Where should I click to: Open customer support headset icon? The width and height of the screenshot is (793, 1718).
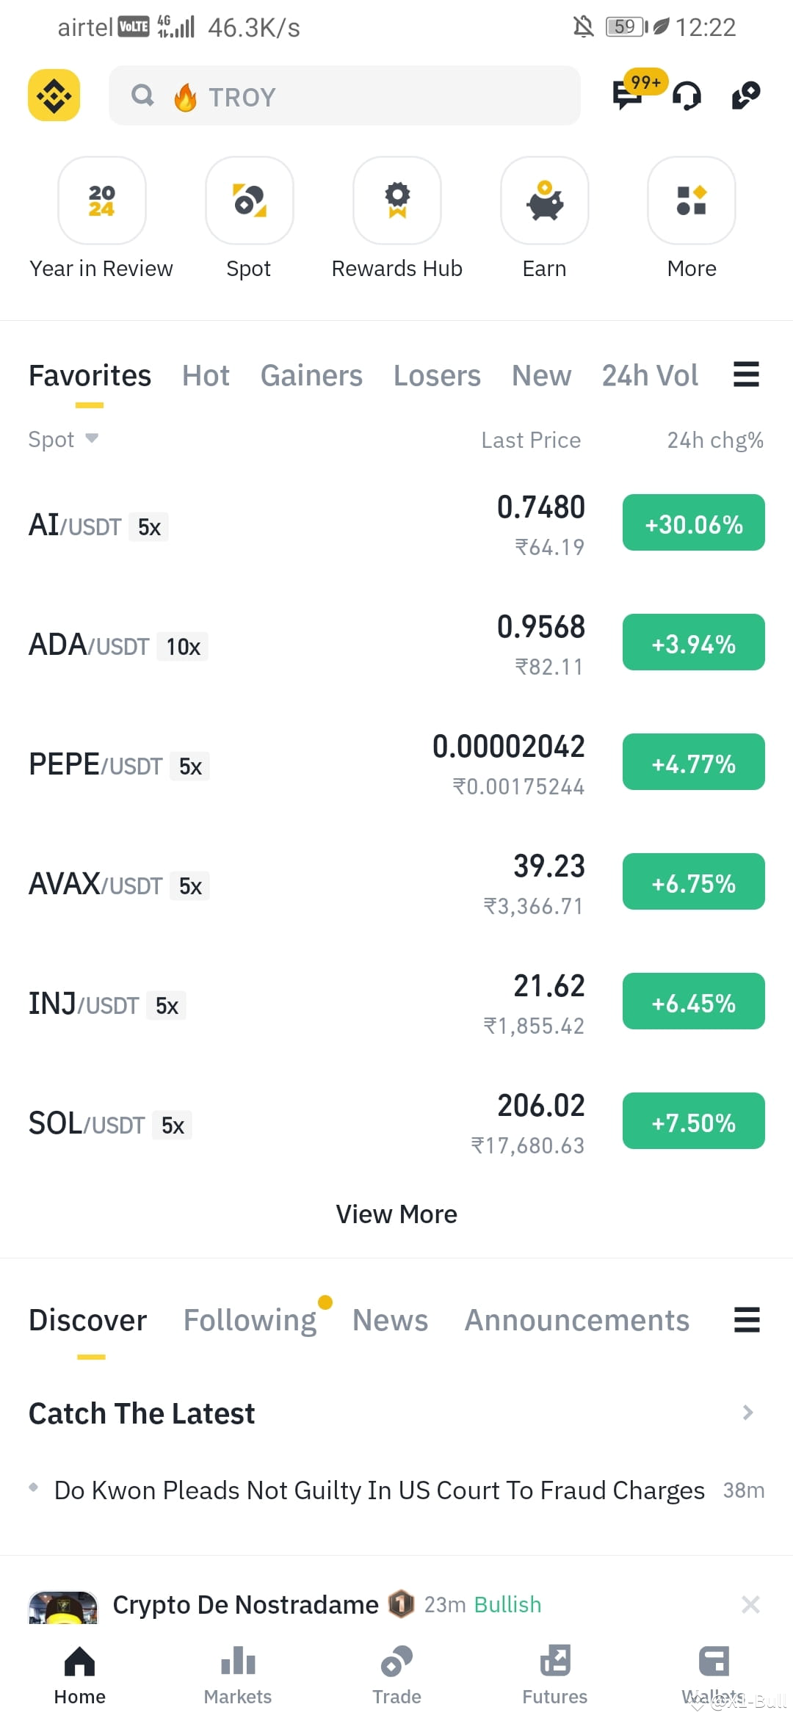[x=687, y=95]
